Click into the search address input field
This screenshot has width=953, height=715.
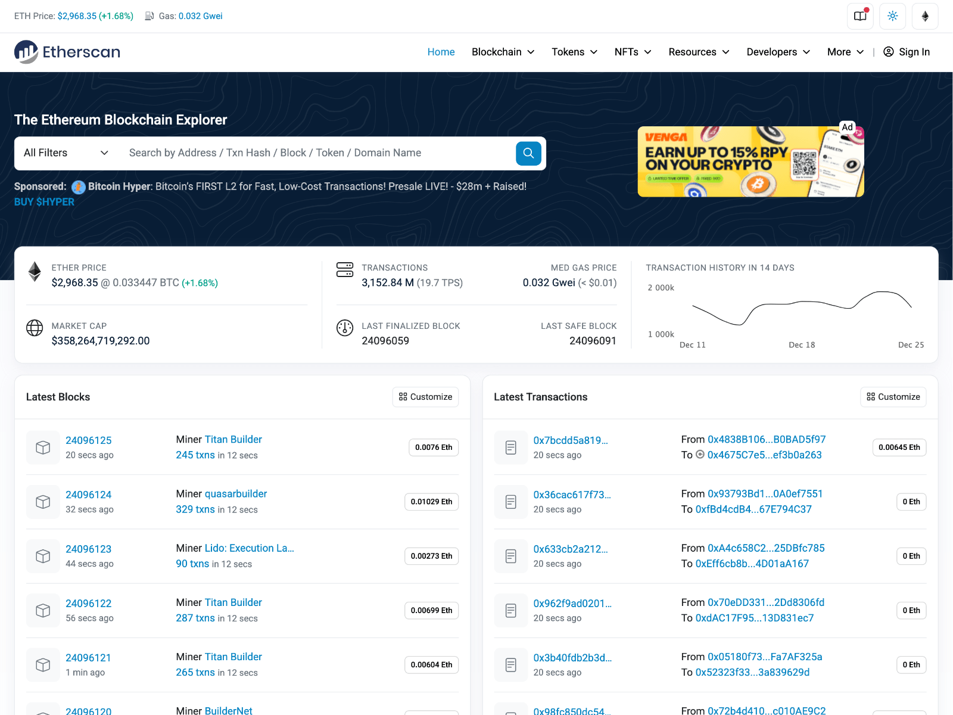(x=317, y=153)
